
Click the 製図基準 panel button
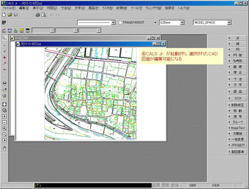[x=237, y=152]
